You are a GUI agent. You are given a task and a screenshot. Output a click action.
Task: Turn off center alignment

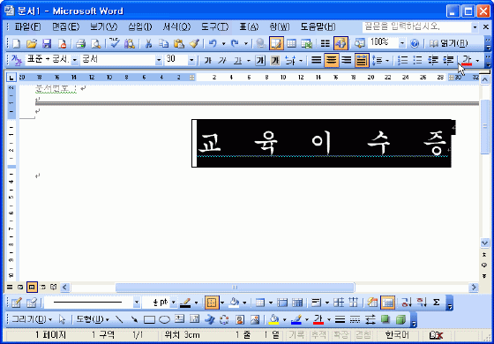(x=332, y=60)
